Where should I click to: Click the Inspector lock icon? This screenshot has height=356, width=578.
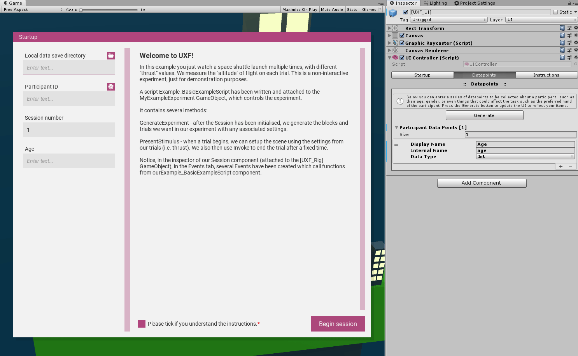coord(569,3)
